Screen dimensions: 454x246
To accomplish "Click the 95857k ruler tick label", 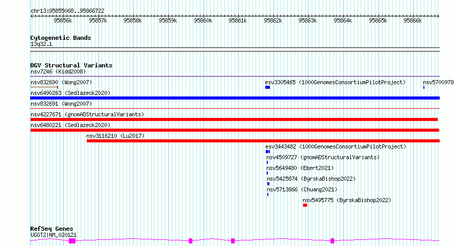I will pos(98,20).
